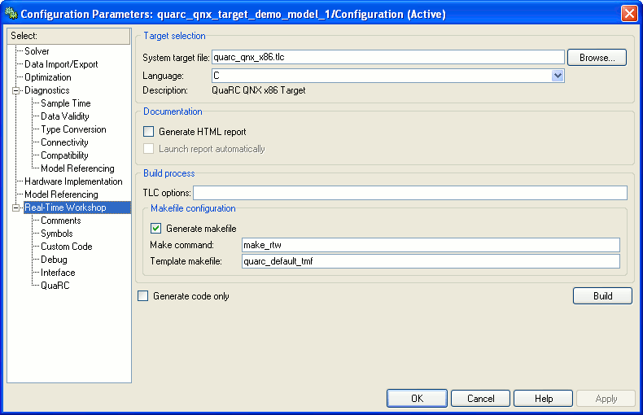Open the Optimization pane

[x=47, y=77]
